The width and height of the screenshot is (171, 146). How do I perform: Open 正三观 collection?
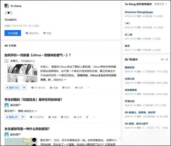coord(128,35)
